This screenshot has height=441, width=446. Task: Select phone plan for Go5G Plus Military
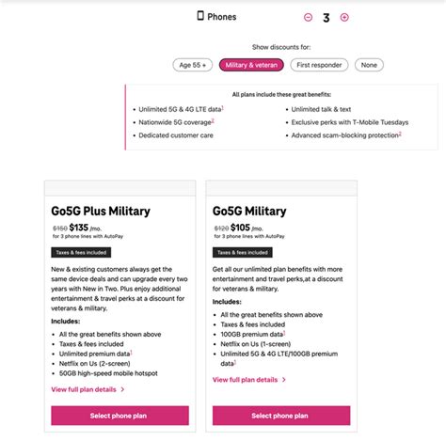119,416
